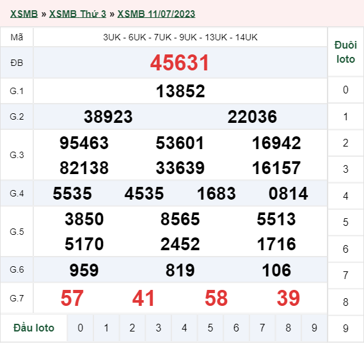
Task: Select Đuôi loto digit 9
Action: tap(345, 328)
